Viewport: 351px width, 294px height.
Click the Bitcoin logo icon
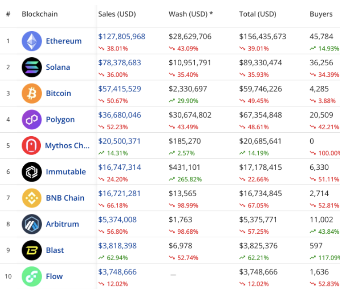[32, 93]
